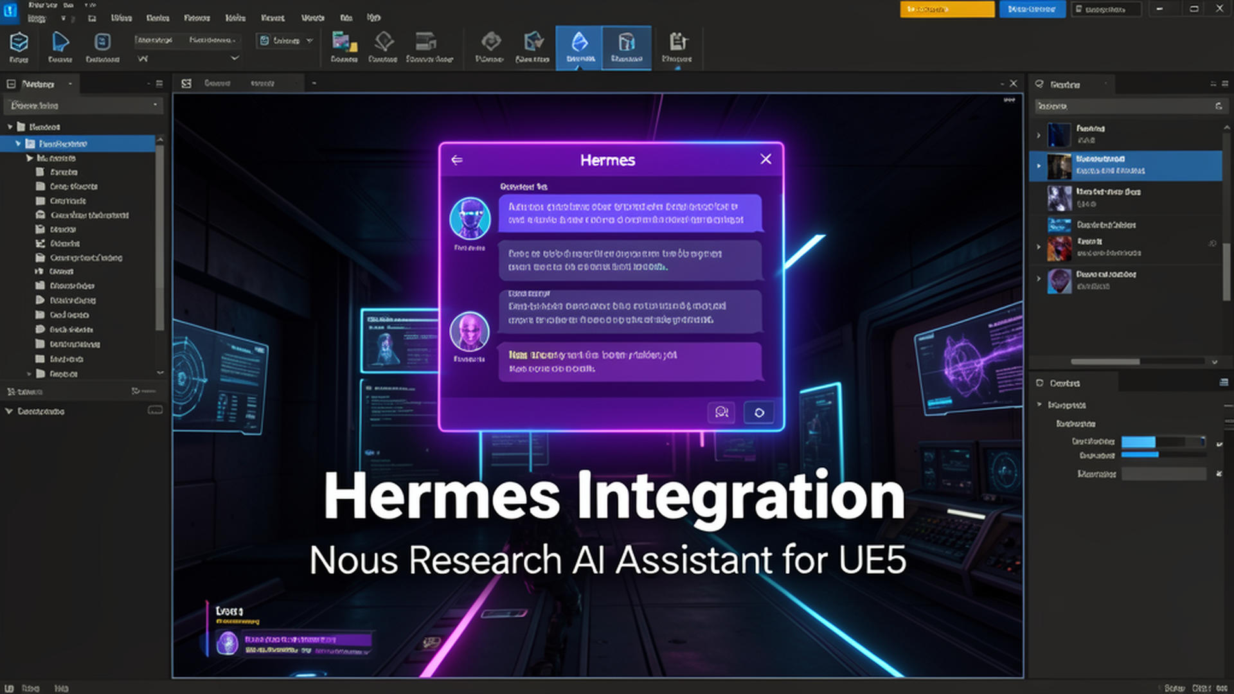Click the blue button in the title bar

point(1032,9)
